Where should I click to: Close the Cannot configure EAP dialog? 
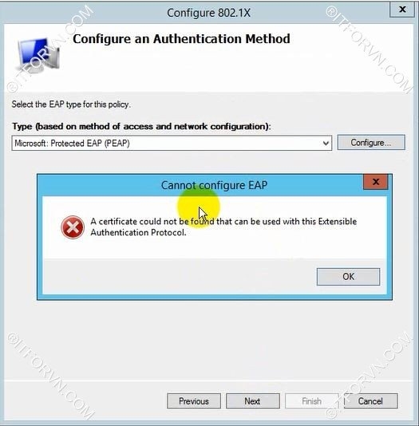(x=376, y=182)
